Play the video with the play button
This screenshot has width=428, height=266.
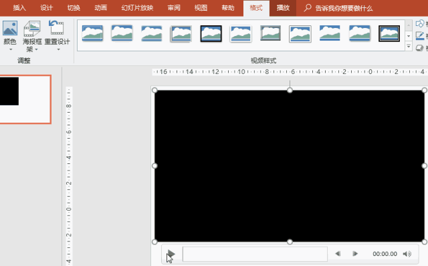coord(171,254)
